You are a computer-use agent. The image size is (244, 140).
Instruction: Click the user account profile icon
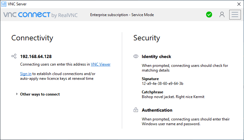click(x=222, y=15)
